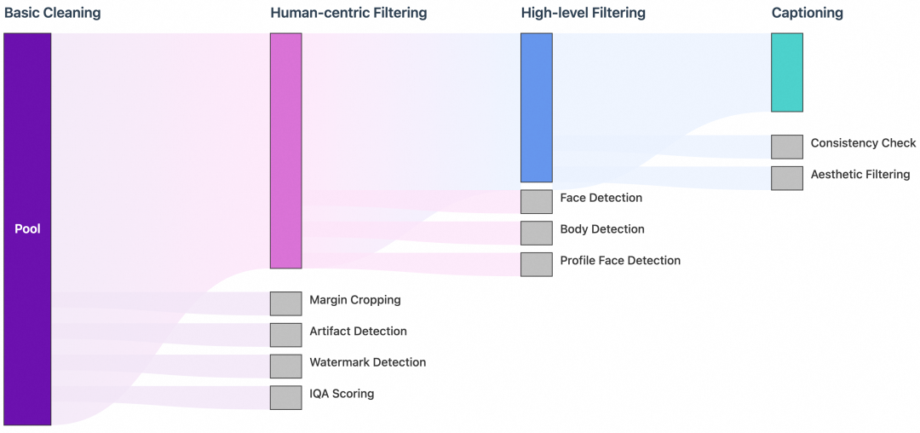Click the "Aesthetic Filtering" text label
Image resolution: width=920 pixels, height=433 pixels.
860,175
